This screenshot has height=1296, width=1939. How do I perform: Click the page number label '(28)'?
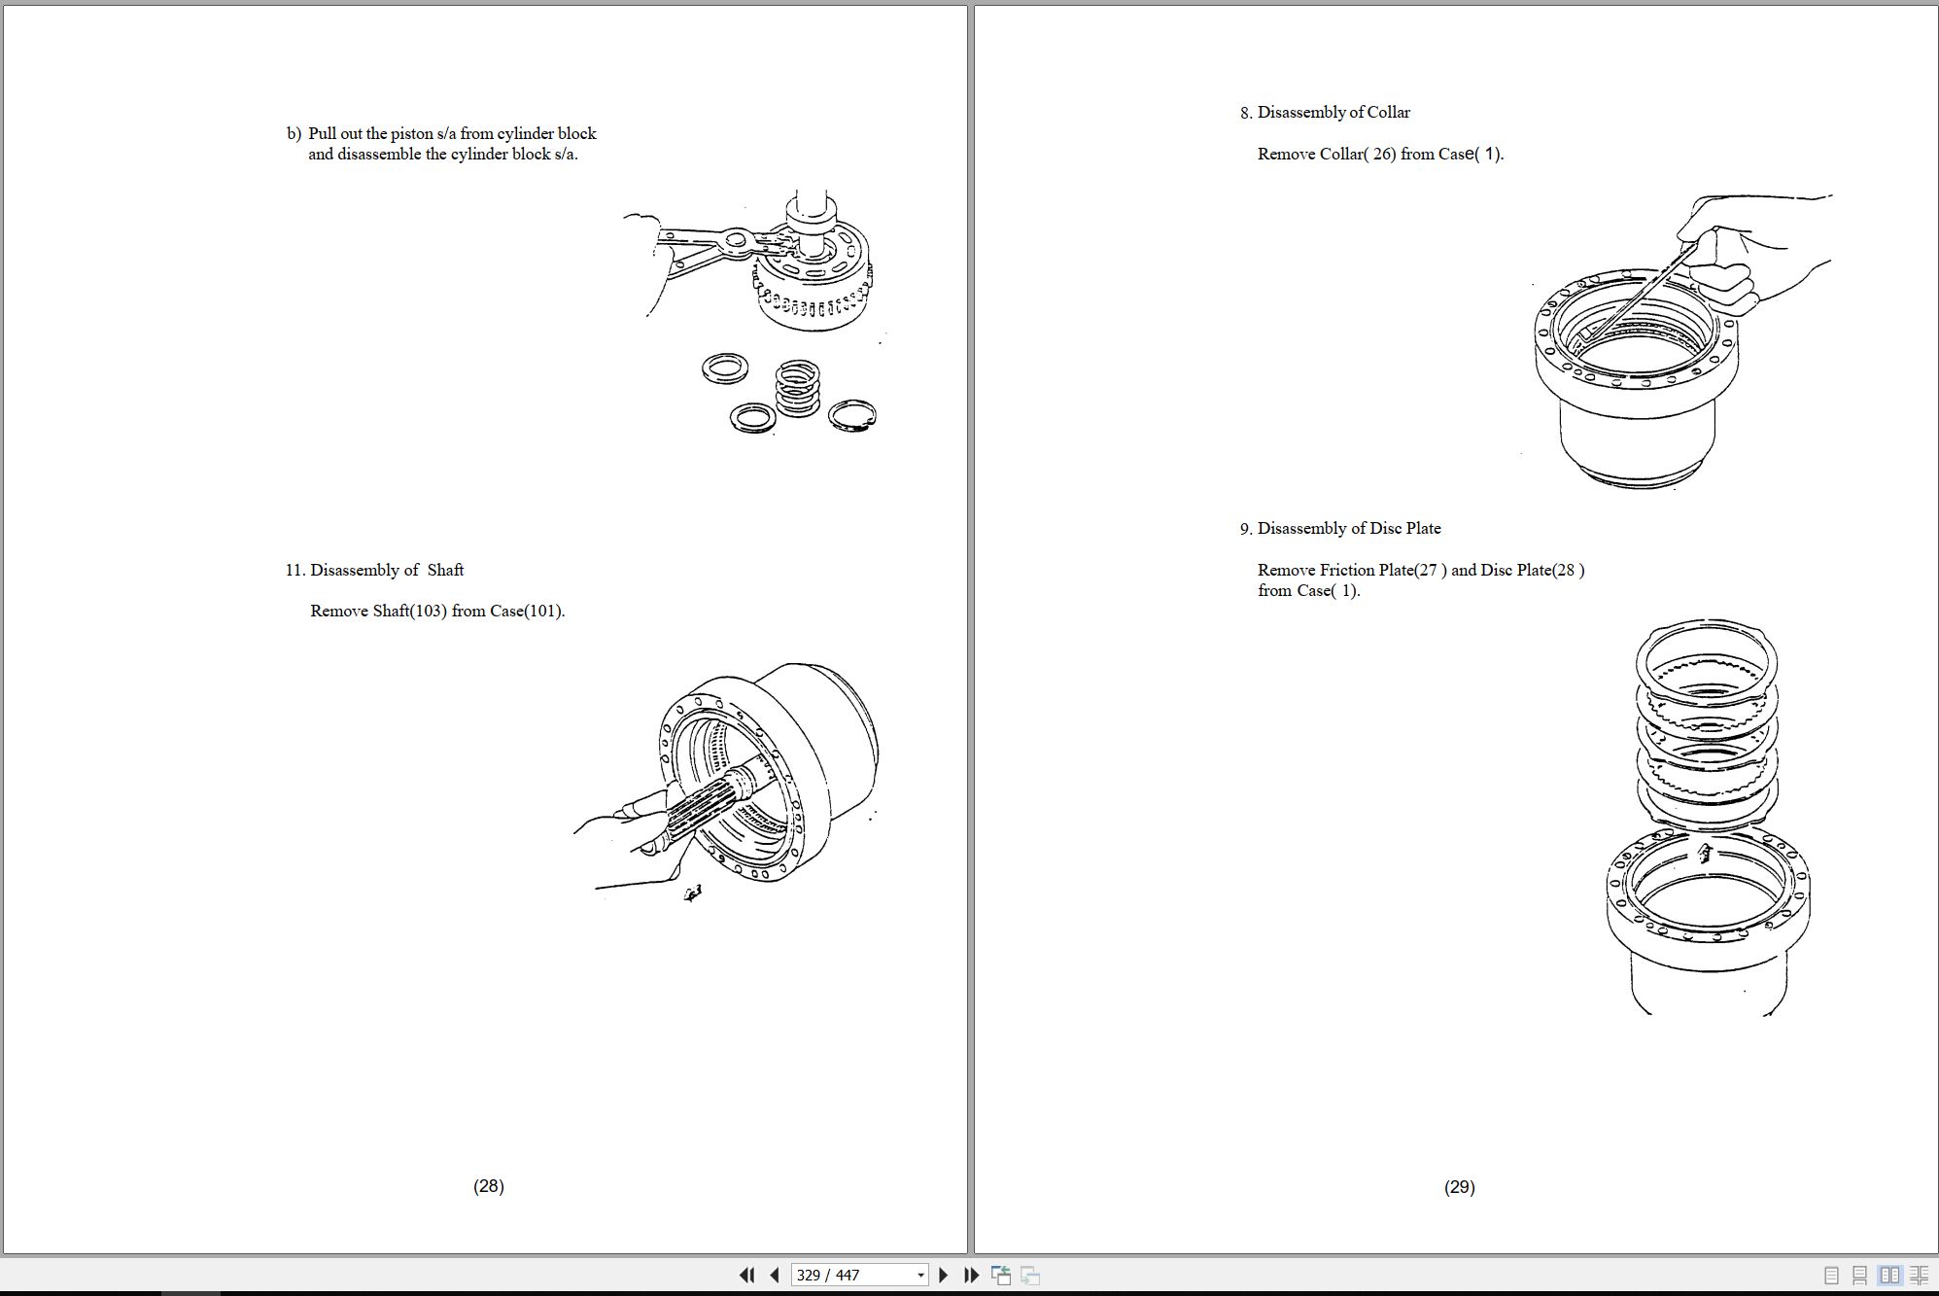(x=489, y=1185)
